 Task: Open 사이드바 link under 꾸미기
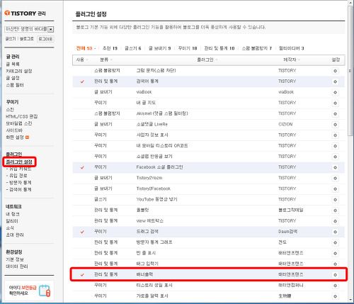point(14,130)
